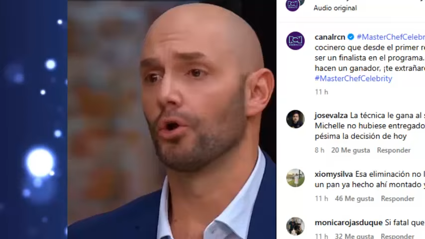Click the canalrcn verified badge

pos(351,37)
